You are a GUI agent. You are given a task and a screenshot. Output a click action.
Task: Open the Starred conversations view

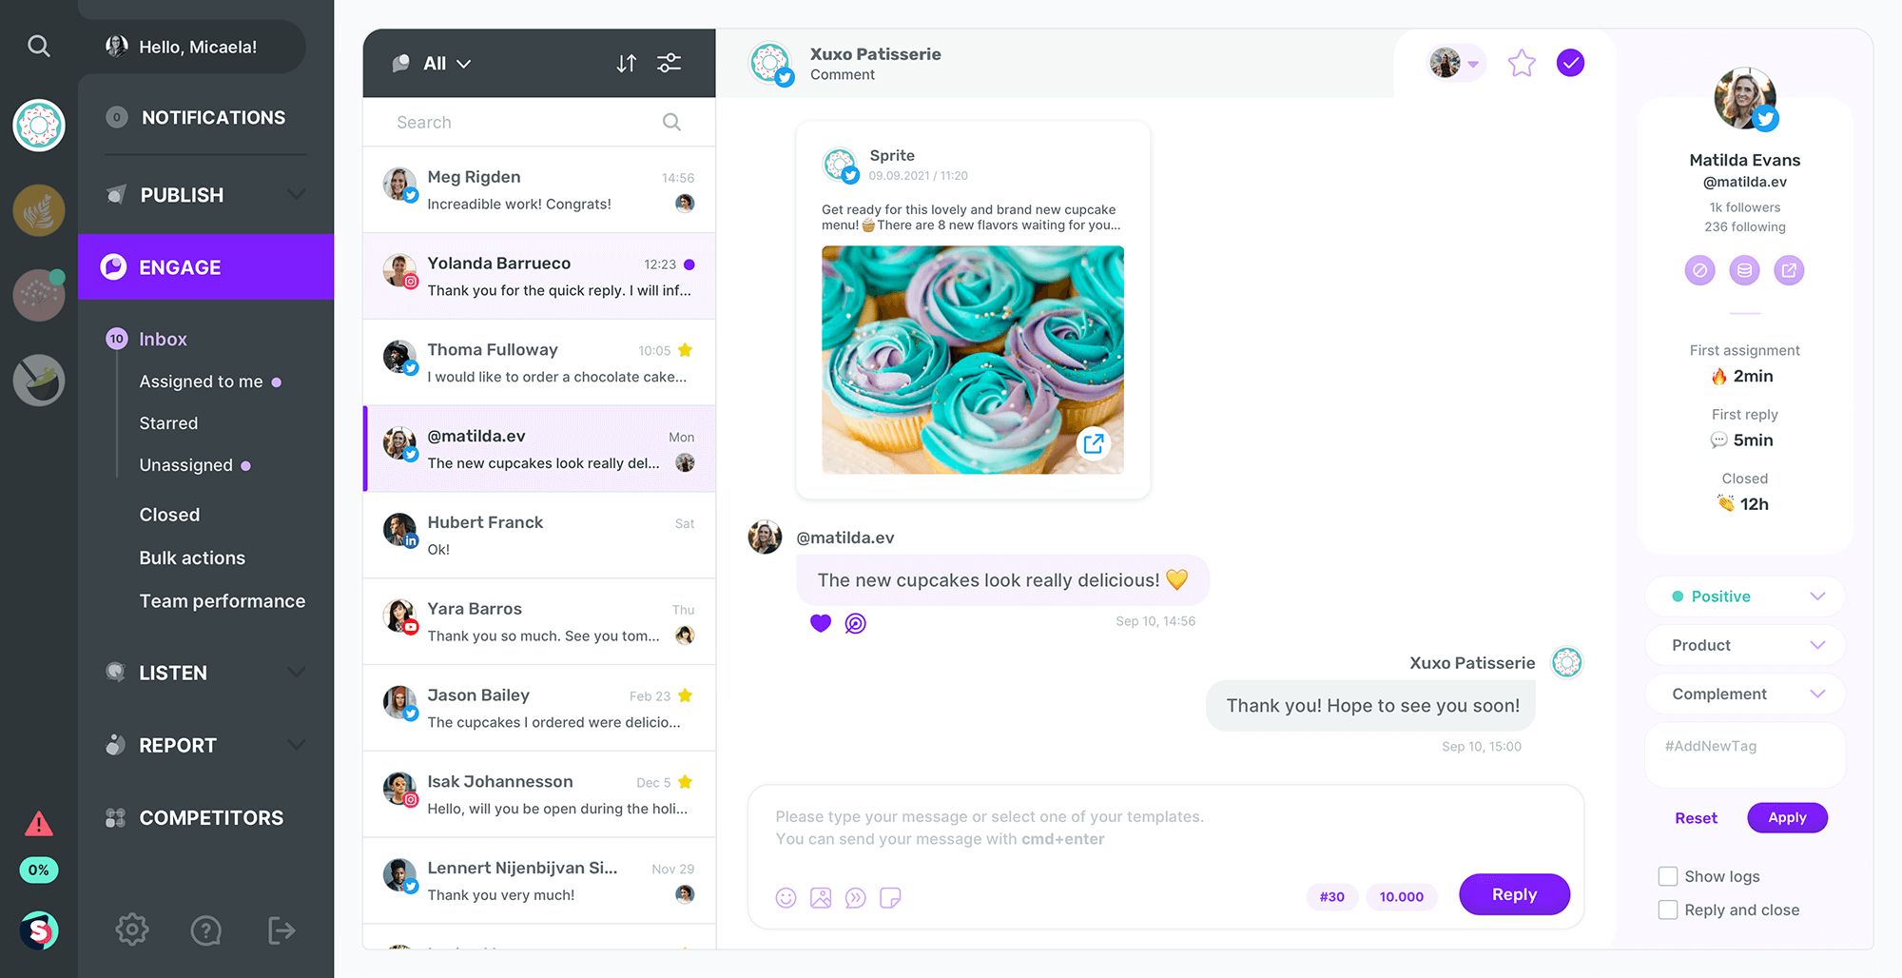point(168,423)
